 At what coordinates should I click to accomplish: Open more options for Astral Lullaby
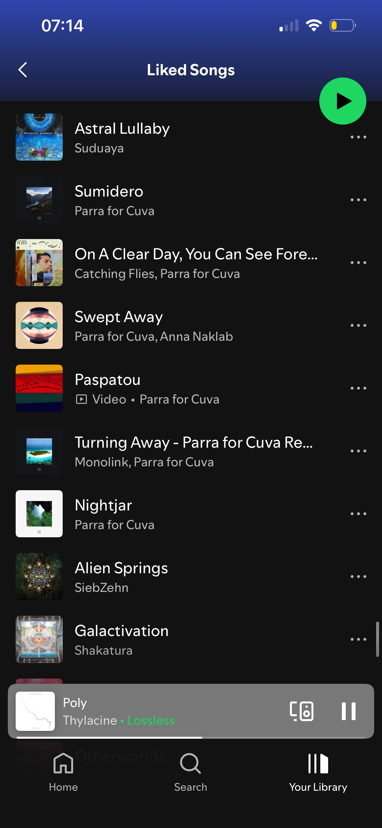(x=358, y=137)
